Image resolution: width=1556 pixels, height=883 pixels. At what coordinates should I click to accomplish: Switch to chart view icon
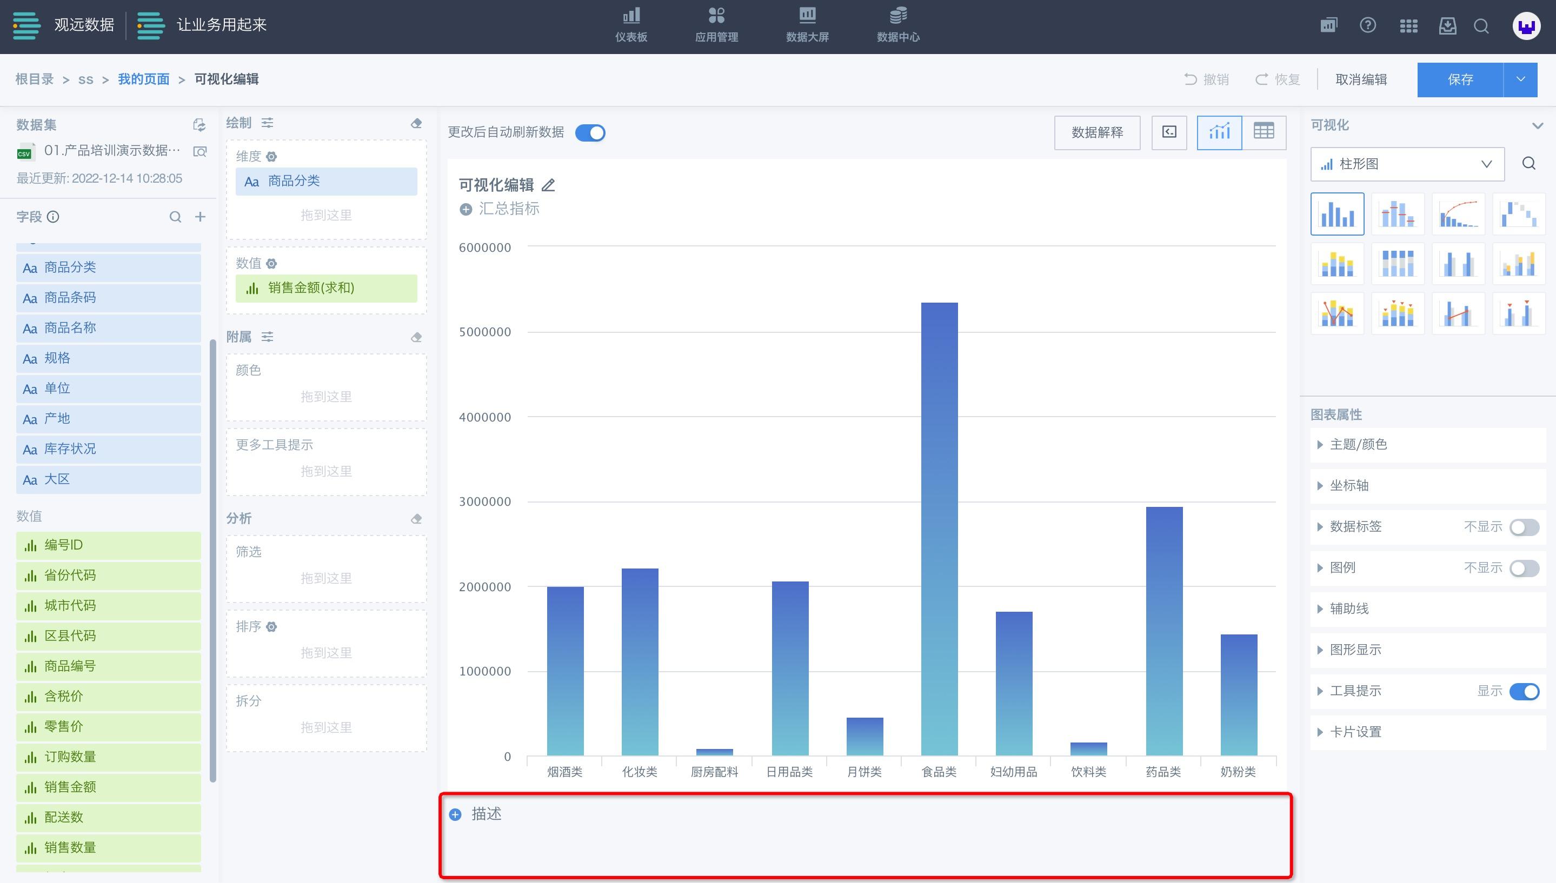coord(1219,132)
